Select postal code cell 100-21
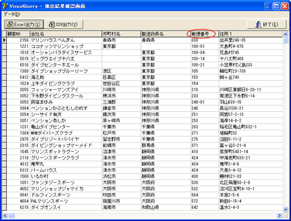The width and height of the screenshot is (291, 221). [x=205, y=65]
